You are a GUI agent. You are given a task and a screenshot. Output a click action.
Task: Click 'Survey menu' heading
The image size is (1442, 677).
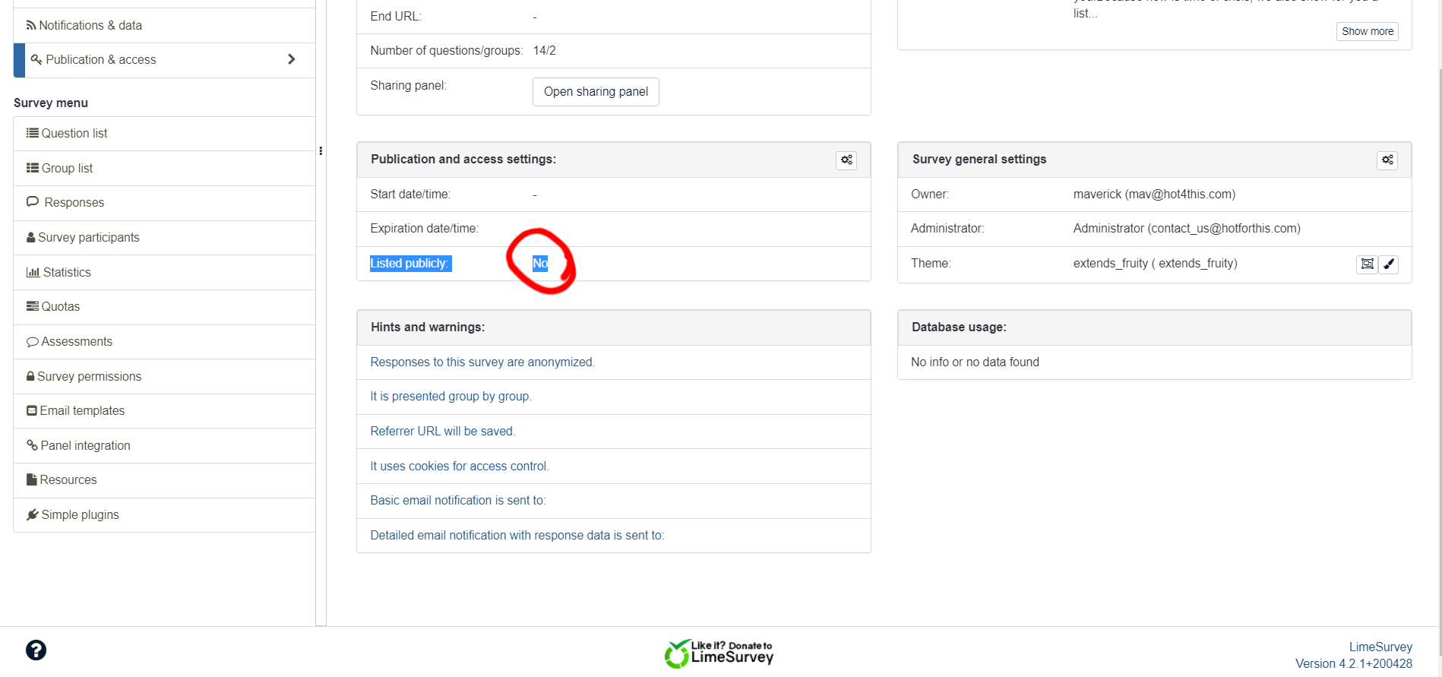[51, 103]
